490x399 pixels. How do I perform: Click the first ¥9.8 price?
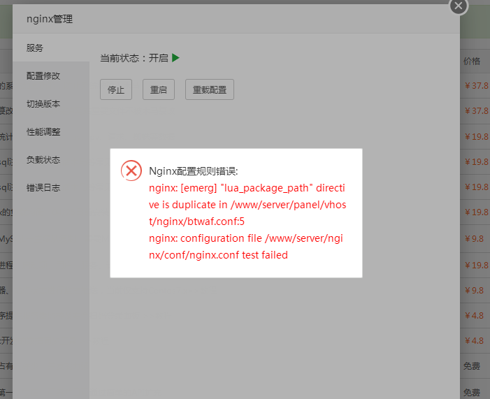click(x=474, y=239)
